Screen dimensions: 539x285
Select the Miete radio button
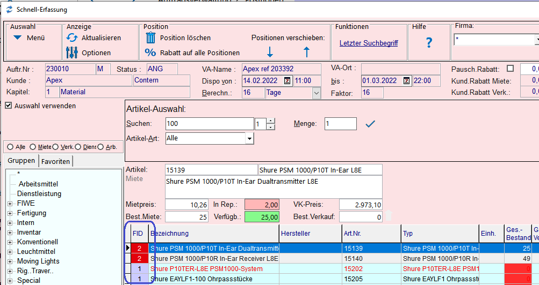pos(33,147)
